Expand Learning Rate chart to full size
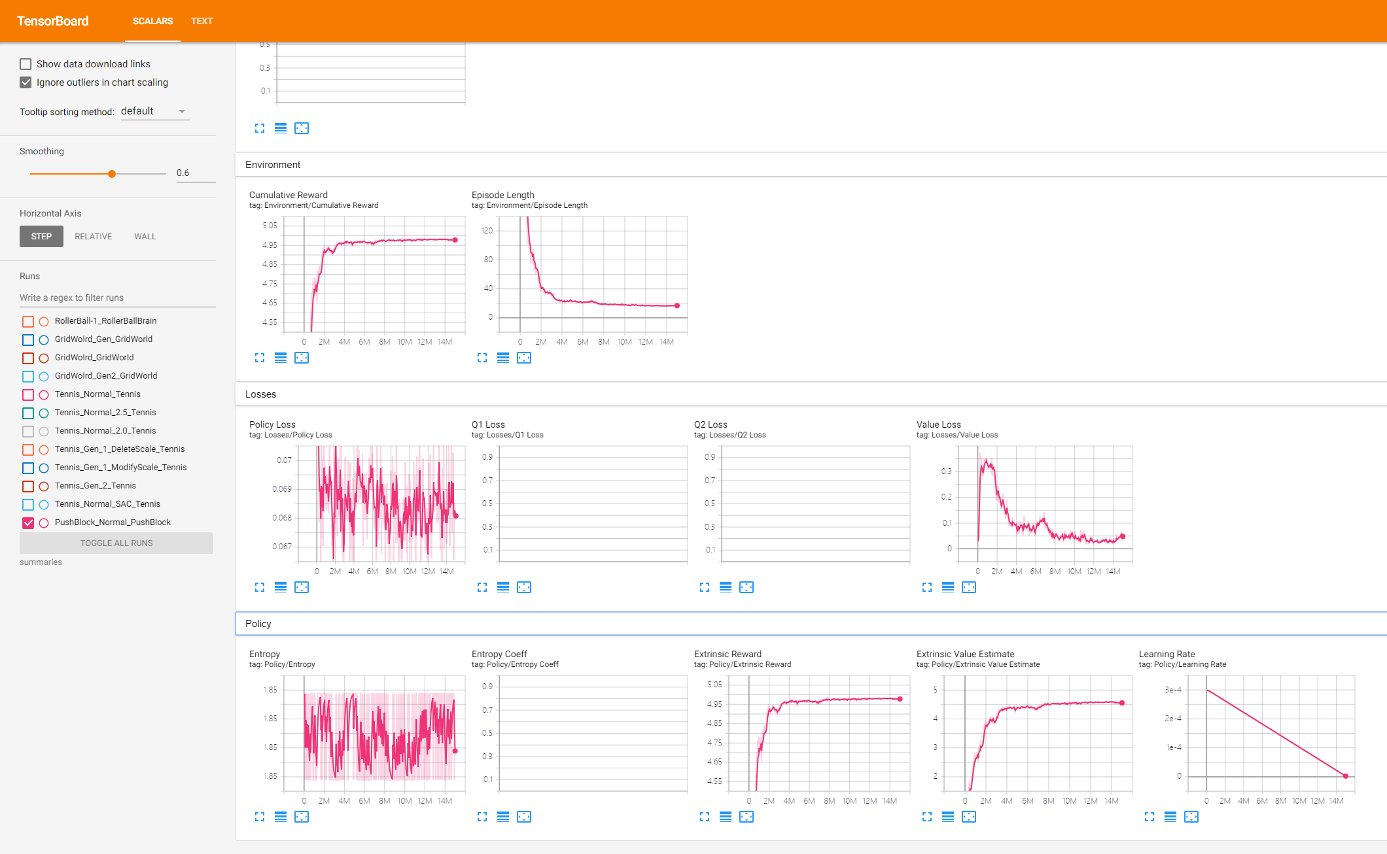Screen dimensions: 1387x854 (1150, 817)
